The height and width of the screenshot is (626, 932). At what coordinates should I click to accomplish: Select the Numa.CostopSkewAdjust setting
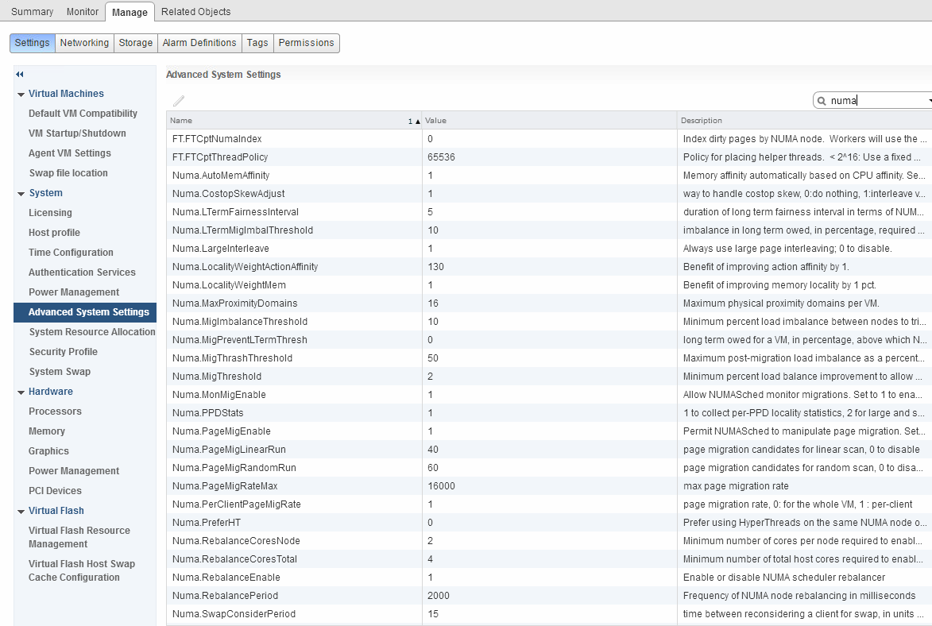pos(549,194)
